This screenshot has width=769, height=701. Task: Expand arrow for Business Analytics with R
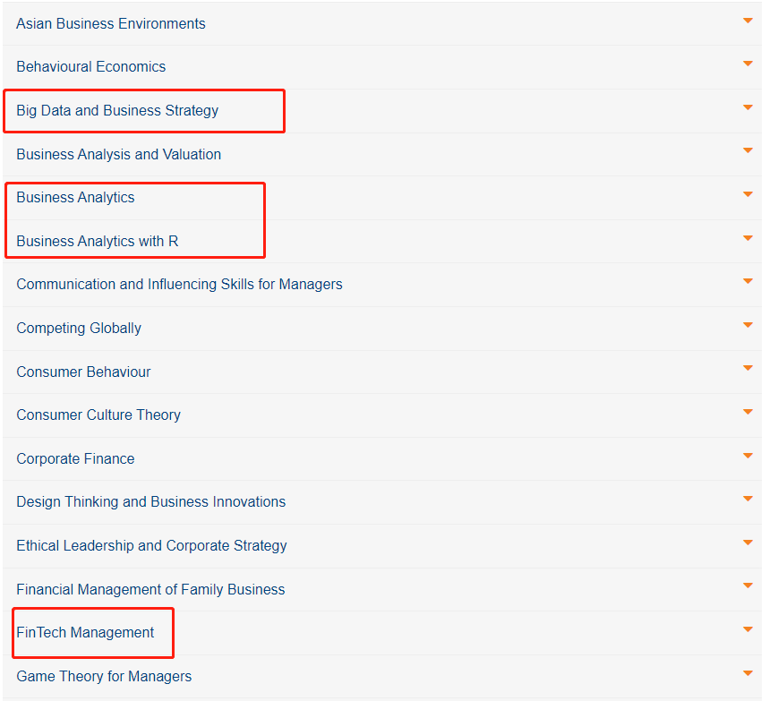click(748, 238)
